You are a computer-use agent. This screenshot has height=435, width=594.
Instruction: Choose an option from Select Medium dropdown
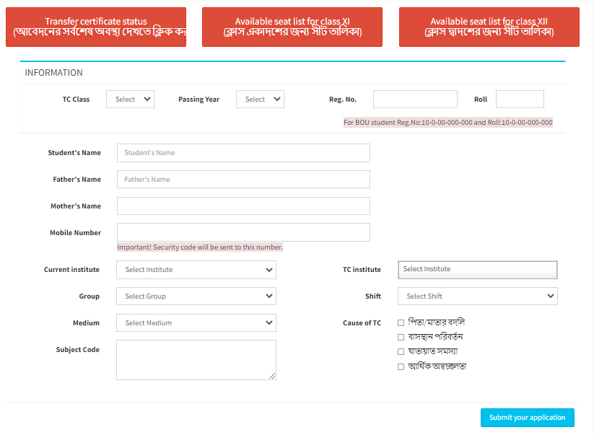(x=196, y=323)
